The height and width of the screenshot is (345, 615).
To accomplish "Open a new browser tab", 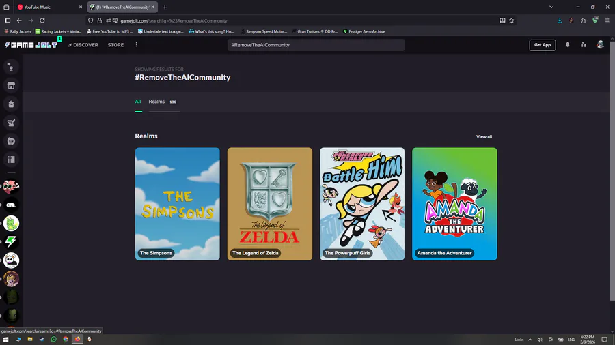I will pyautogui.click(x=165, y=7).
